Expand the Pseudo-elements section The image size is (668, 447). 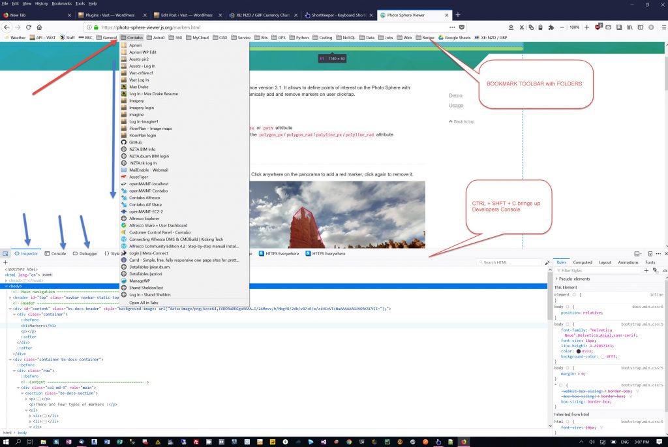[556, 279]
